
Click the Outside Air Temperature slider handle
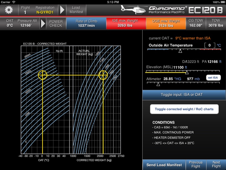point(180,51)
